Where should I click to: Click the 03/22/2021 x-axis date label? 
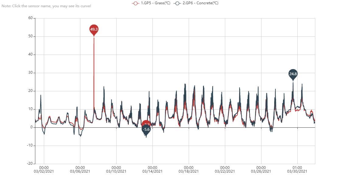tap(225, 171)
